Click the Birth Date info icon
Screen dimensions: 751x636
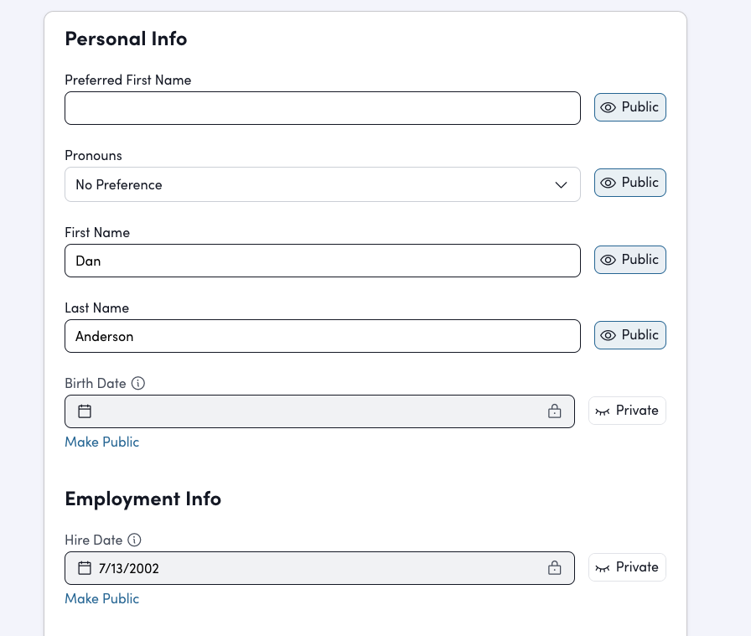(x=138, y=384)
